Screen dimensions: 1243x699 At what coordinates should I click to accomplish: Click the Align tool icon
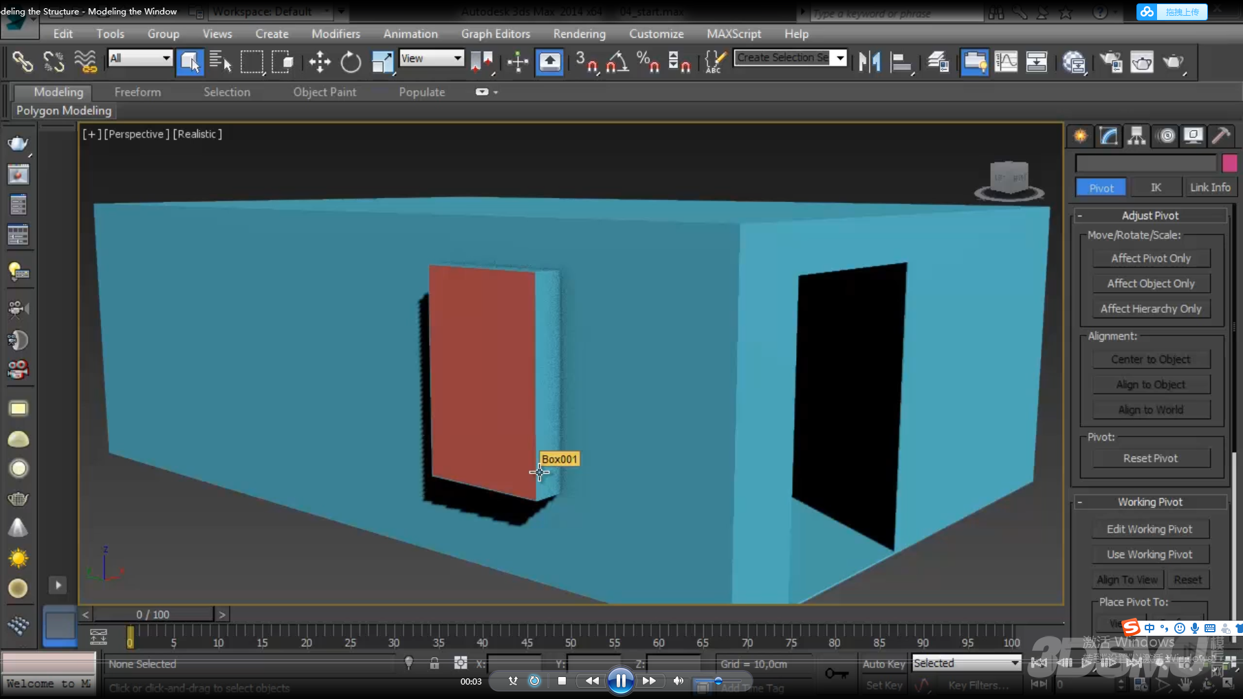901,62
